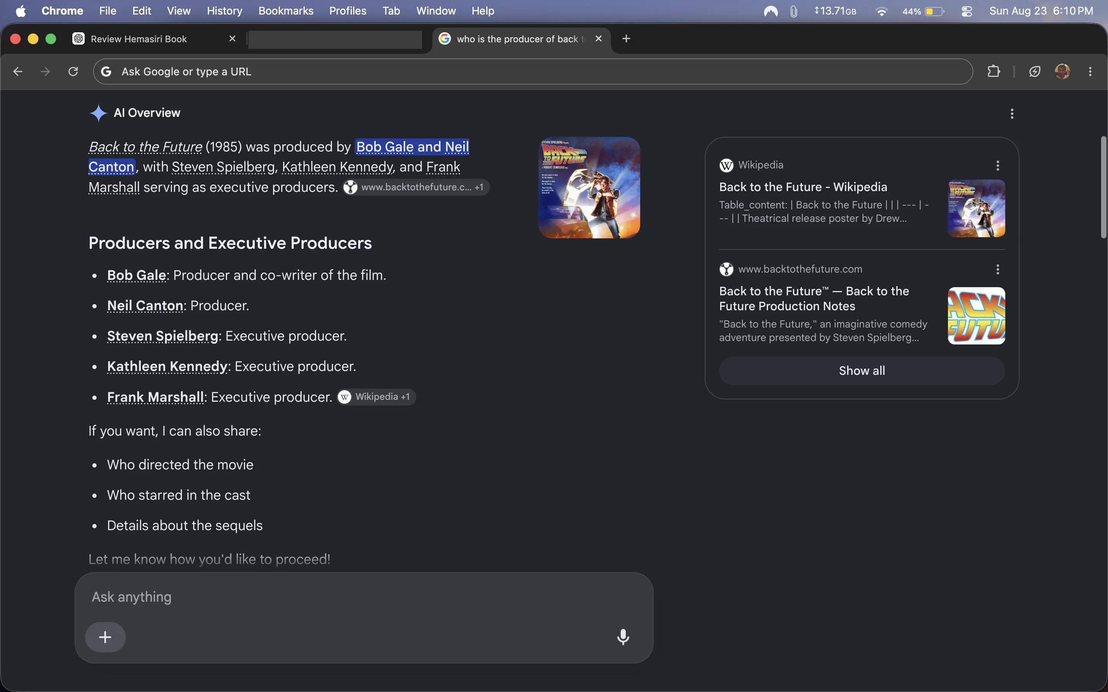Click the forward navigation arrow
Viewport: 1108px width, 692px height.
coord(45,72)
